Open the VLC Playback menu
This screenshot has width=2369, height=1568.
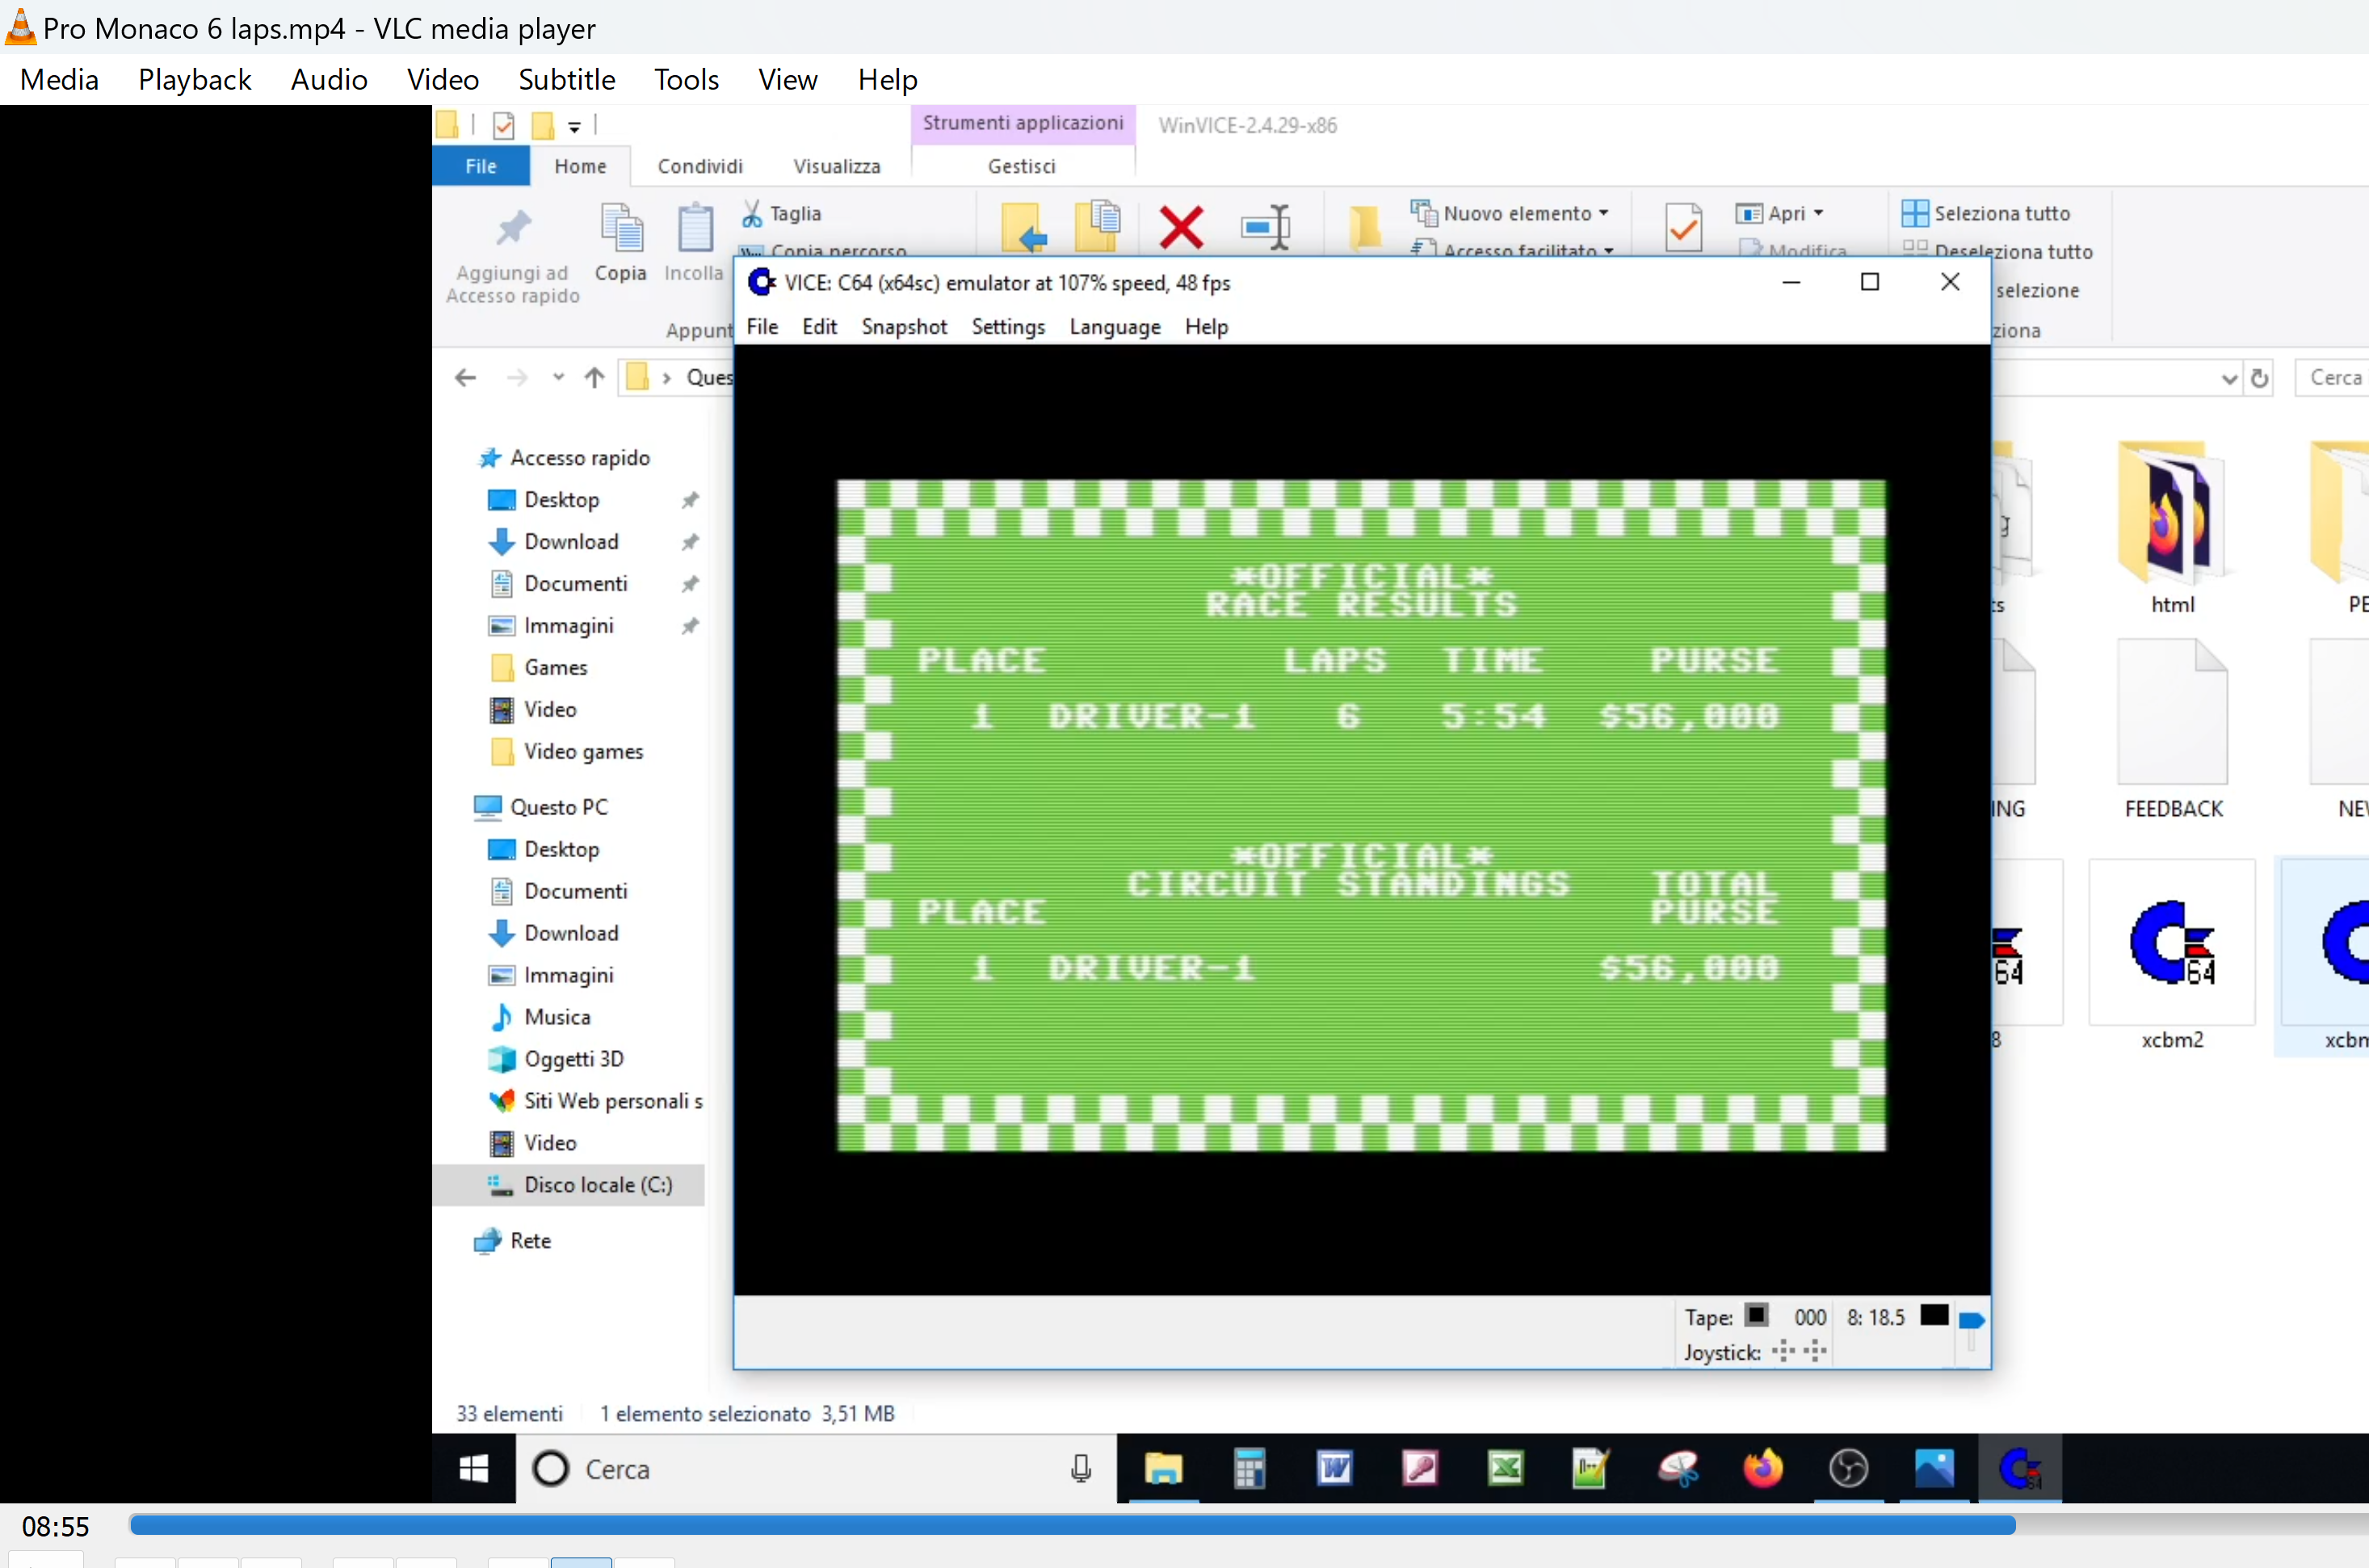click(x=195, y=79)
